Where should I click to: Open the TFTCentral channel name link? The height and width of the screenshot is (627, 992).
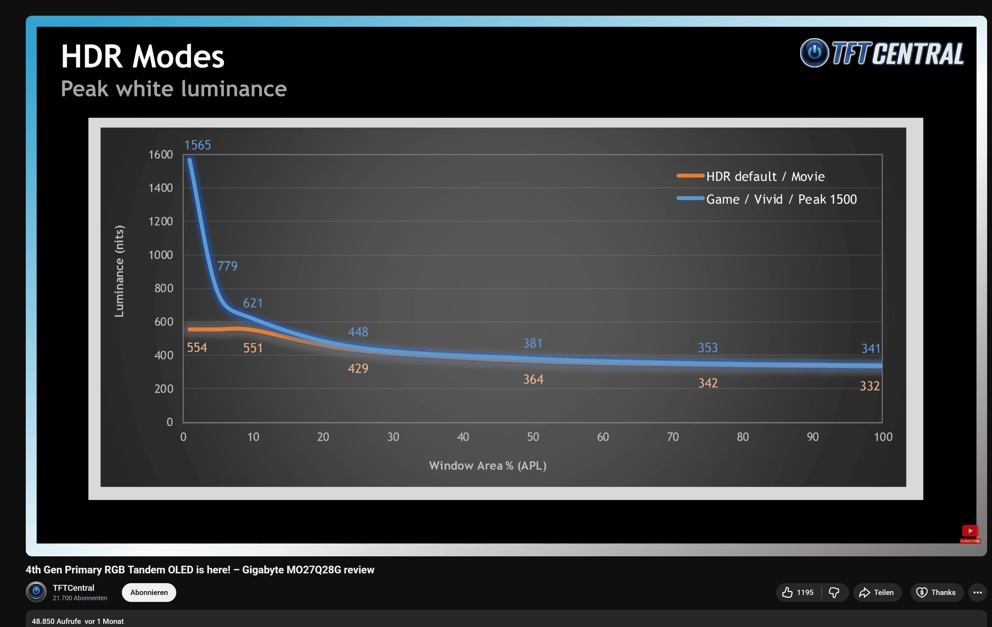pyautogui.click(x=73, y=587)
